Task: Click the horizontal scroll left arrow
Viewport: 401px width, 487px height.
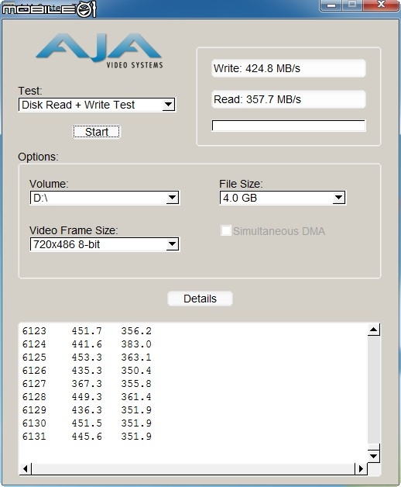Action: coord(25,468)
